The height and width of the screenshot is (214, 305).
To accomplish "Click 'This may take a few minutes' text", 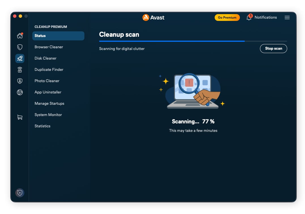I will pos(193,130).
